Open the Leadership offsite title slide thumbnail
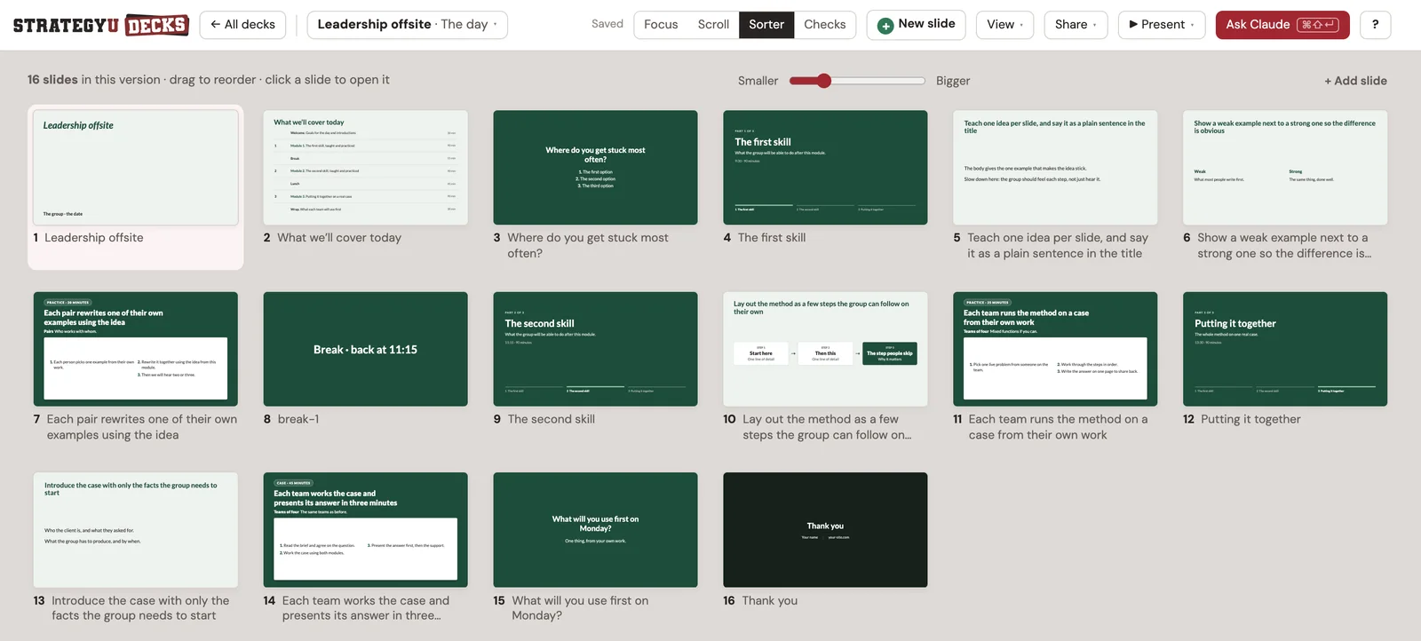 pyautogui.click(x=136, y=168)
